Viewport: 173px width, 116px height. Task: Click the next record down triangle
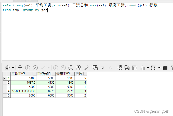tap(103, 68)
